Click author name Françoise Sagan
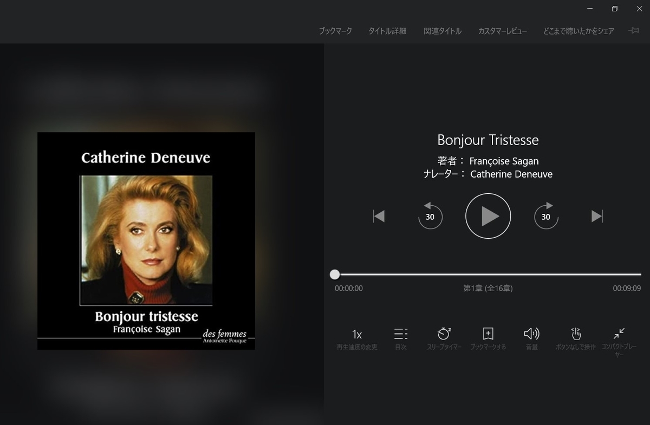This screenshot has height=425, width=650. click(504, 161)
